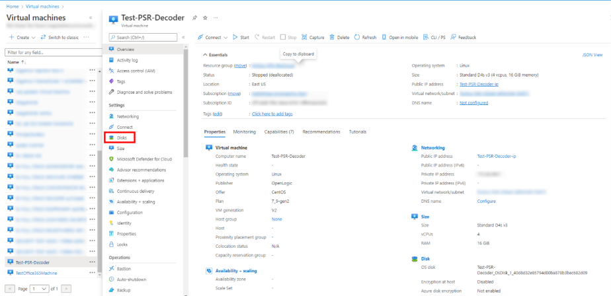The image size is (611, 296).
Task: Open Diagnose and solve problems
Action: [144, 92]
